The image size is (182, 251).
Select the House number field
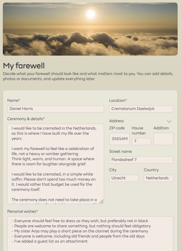141,142
